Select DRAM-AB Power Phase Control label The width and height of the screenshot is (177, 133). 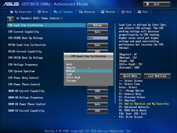click(x=27, y=104)
